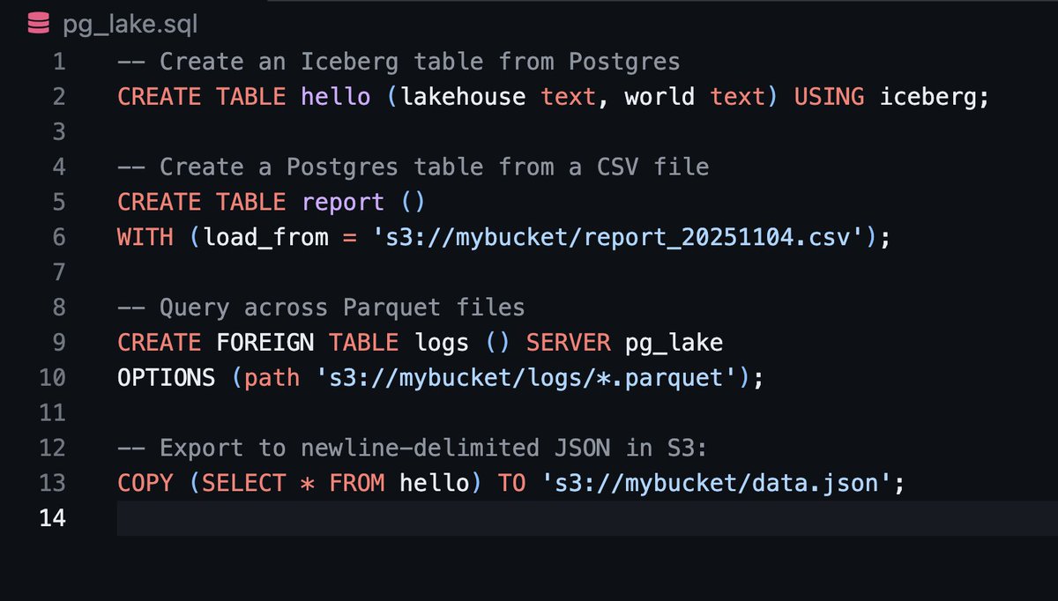
Task: Click the 'FOREIGN' keyword on line 9
Action: [x=264, y=343]
